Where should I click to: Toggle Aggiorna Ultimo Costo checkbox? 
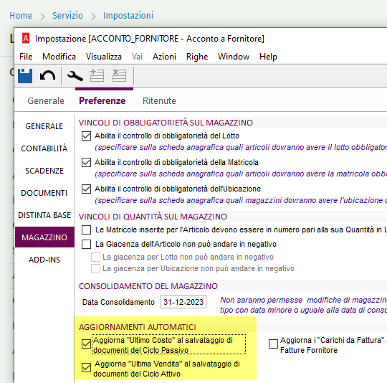[86, 344]
